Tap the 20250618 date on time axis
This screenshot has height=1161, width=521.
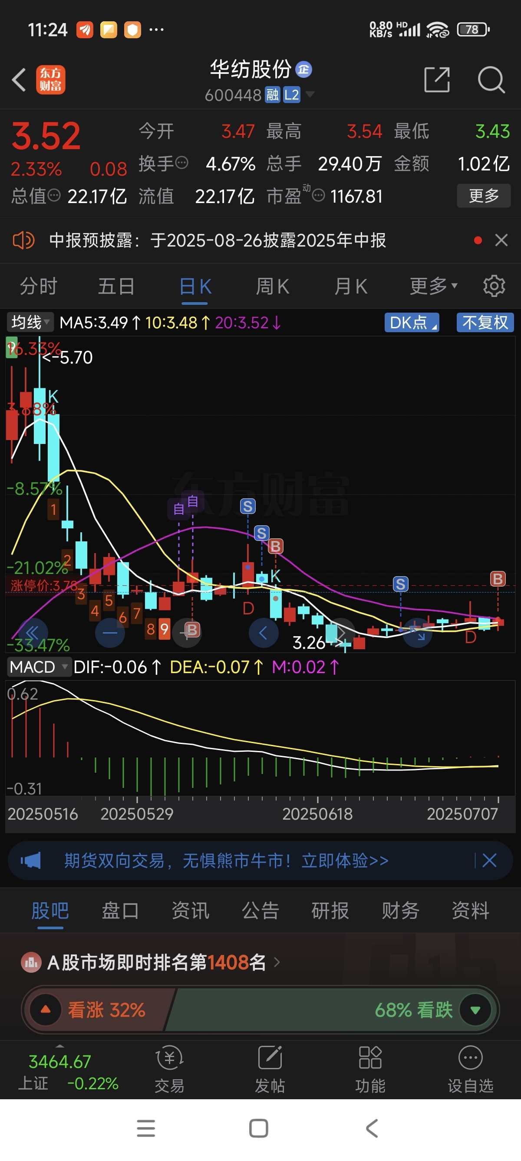pyautogui.click(x=317, y=814)
